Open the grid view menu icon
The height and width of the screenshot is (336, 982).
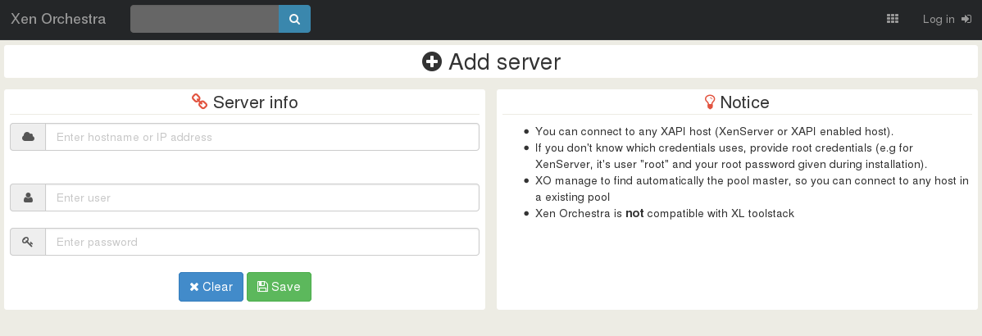tap(893, 19)
